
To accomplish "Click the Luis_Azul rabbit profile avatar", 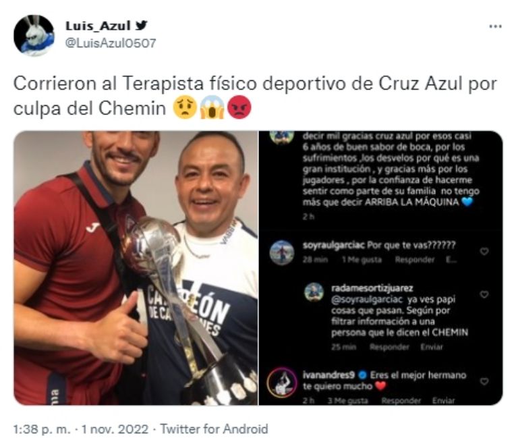I will [34, 35].
